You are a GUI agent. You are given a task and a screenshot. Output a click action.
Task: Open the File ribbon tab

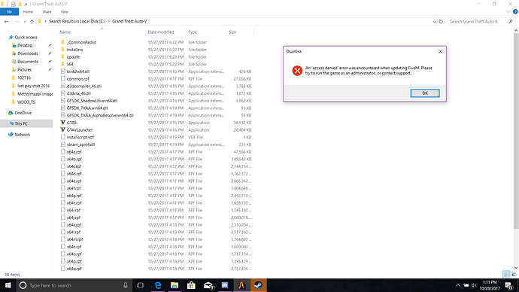point(9,11)
